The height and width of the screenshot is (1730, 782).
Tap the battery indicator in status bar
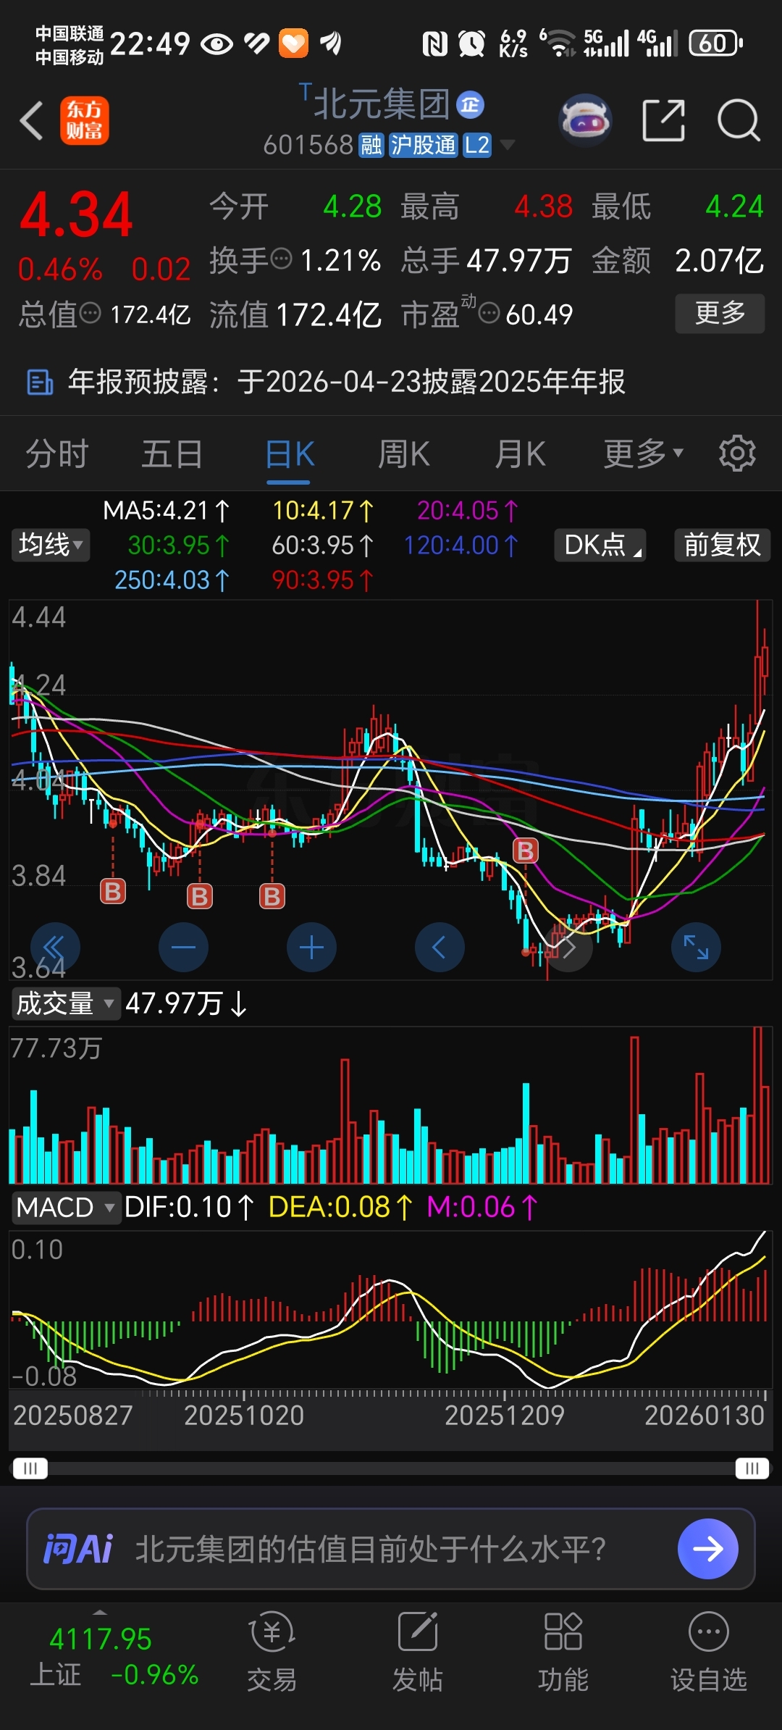click(715, 43)
